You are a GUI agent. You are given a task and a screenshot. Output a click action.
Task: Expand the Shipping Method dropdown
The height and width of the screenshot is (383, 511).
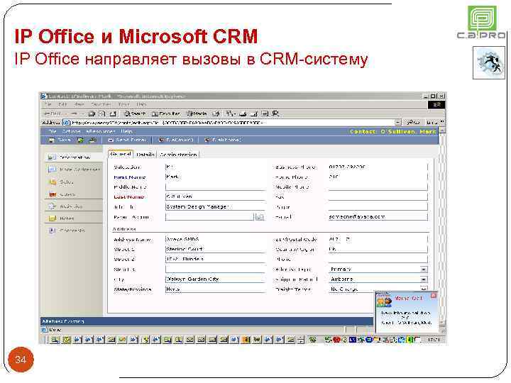coord(423,279)
